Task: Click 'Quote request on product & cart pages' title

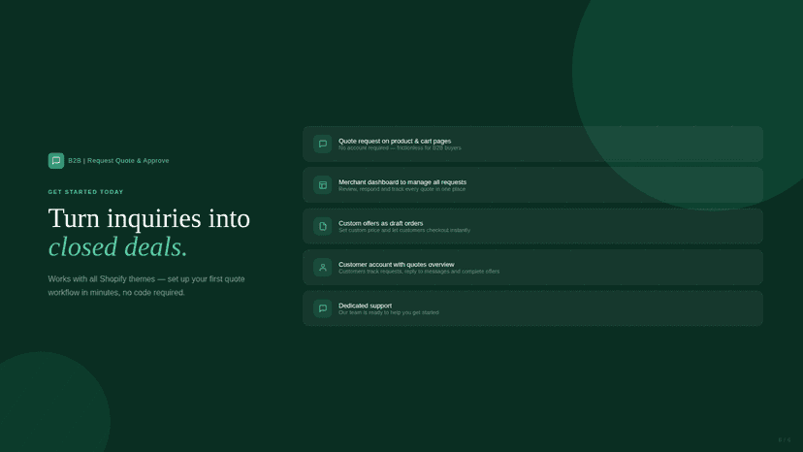Action: click(395, 141)
